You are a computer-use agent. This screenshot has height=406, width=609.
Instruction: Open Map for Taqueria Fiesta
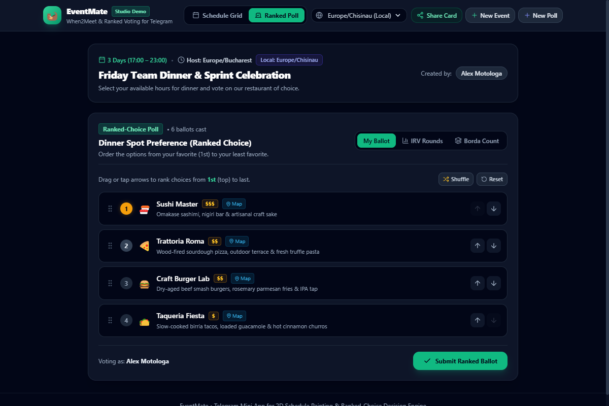(x=234, y=316)
